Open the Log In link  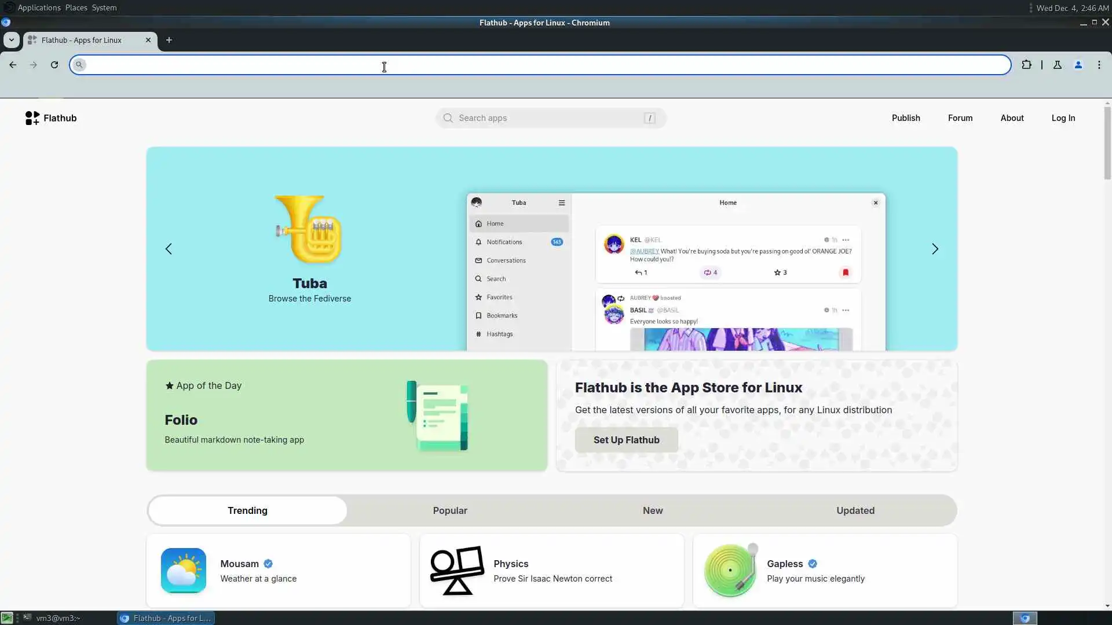pyautogui.click(x=1063, y=118)
